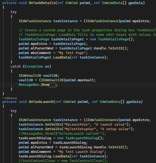
Task: Click the "Create a custom page" comment line
Action: [x=87, y=30]
